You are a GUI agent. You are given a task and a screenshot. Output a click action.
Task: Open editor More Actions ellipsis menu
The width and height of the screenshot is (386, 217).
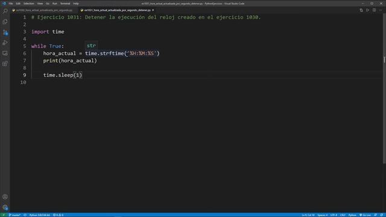(x=381, y=10)
